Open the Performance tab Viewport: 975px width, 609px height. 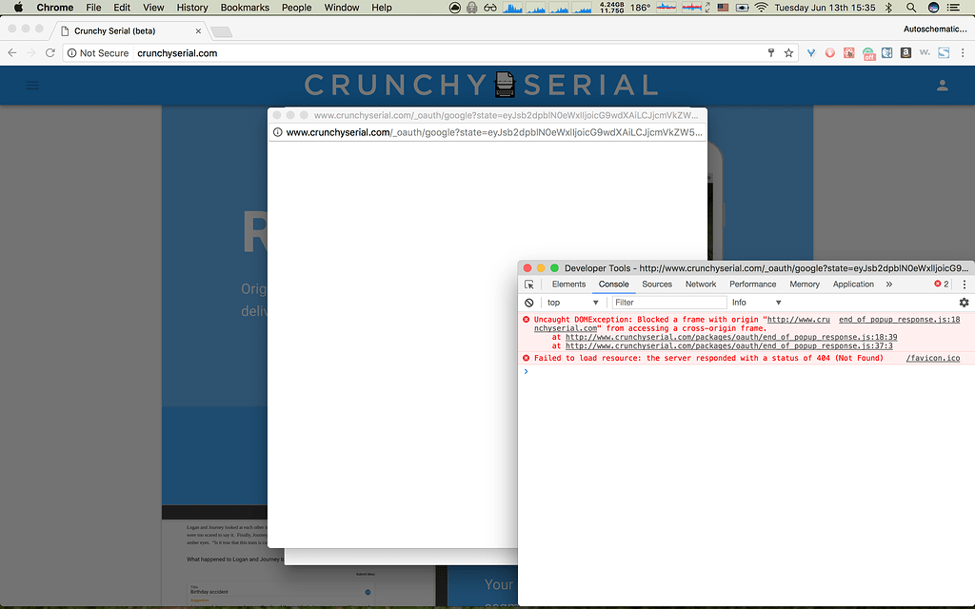click(x=752, y=284)
